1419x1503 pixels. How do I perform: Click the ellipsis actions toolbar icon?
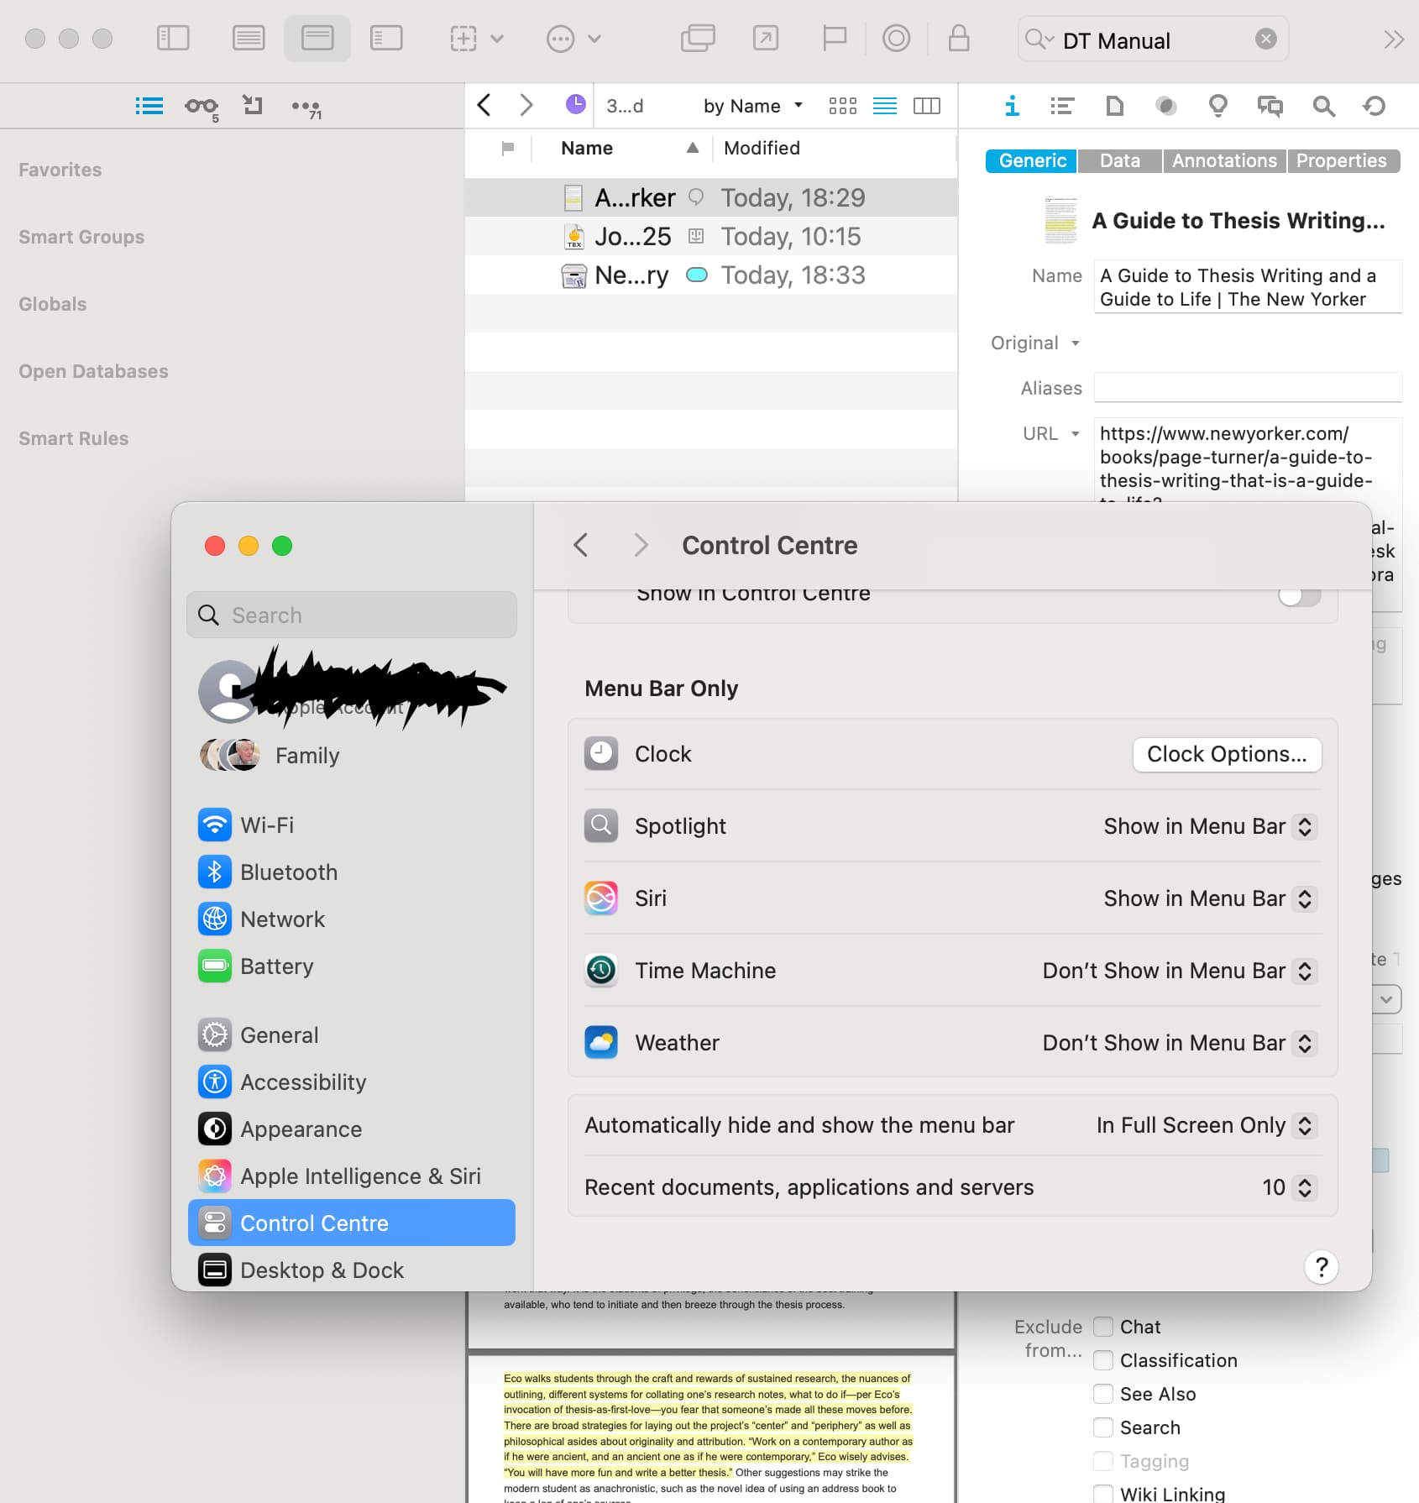pos(560,39)
